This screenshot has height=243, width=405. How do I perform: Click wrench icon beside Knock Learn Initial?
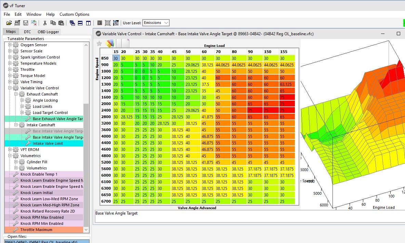coord(16,193)
